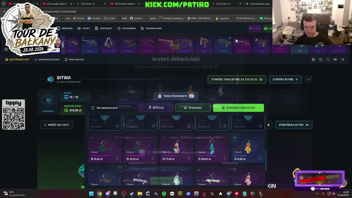Select the Hot Sauce 0,88 zł charm
The width and height of the screenshot is (352, 198).
pos(248,148)
